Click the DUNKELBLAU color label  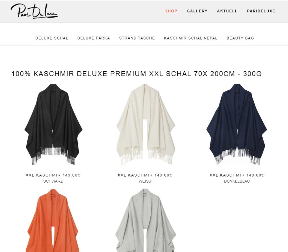(x=237, y=181)
